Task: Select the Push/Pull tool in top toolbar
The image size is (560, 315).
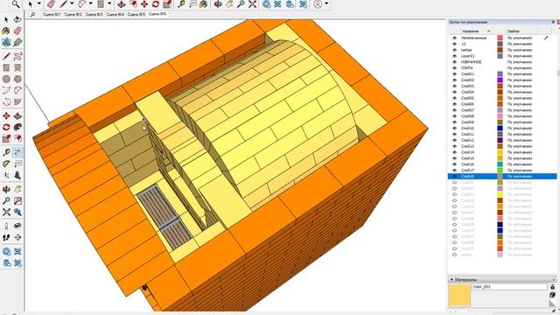Action: [122, 4]
